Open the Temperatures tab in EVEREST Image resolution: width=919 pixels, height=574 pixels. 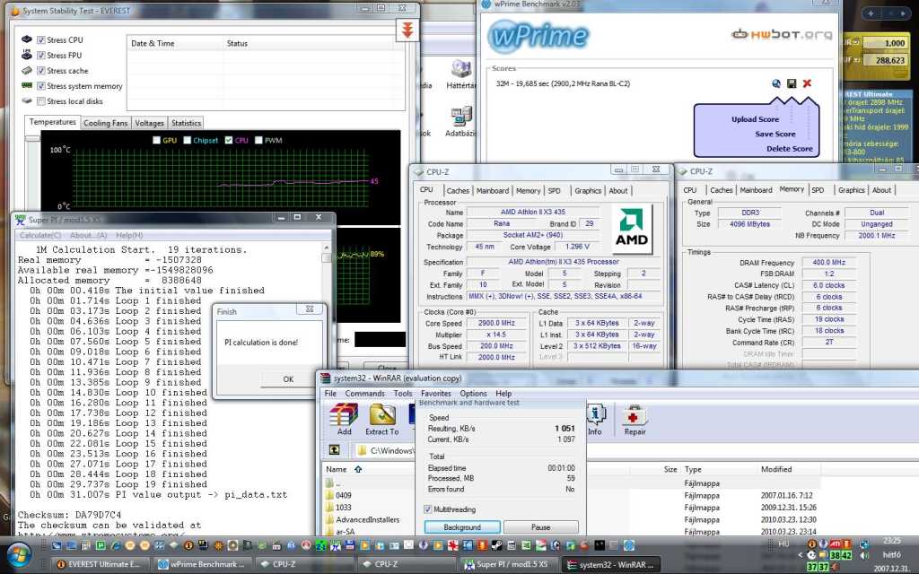53,122
